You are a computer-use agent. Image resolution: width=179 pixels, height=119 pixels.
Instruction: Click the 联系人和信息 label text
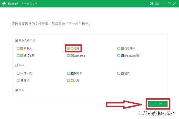click(27, 40)
